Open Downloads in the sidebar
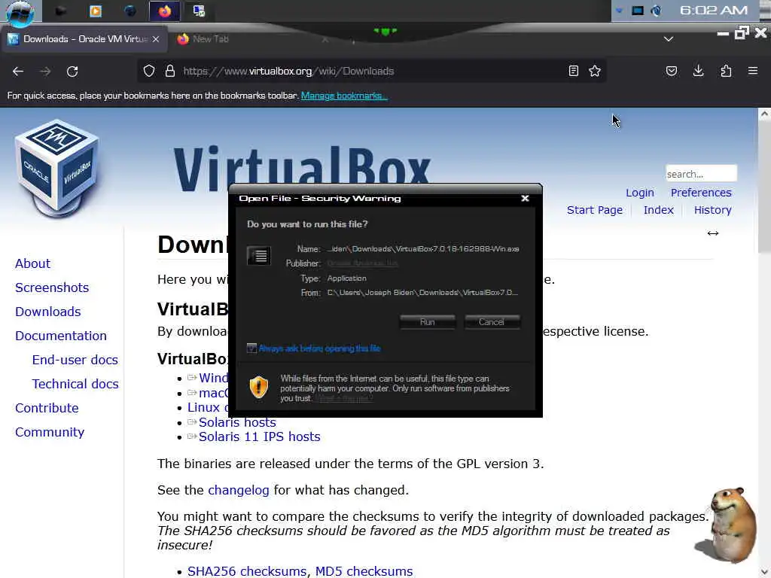The width and height of the screenshot is (771, 578). tap(48, 312)
